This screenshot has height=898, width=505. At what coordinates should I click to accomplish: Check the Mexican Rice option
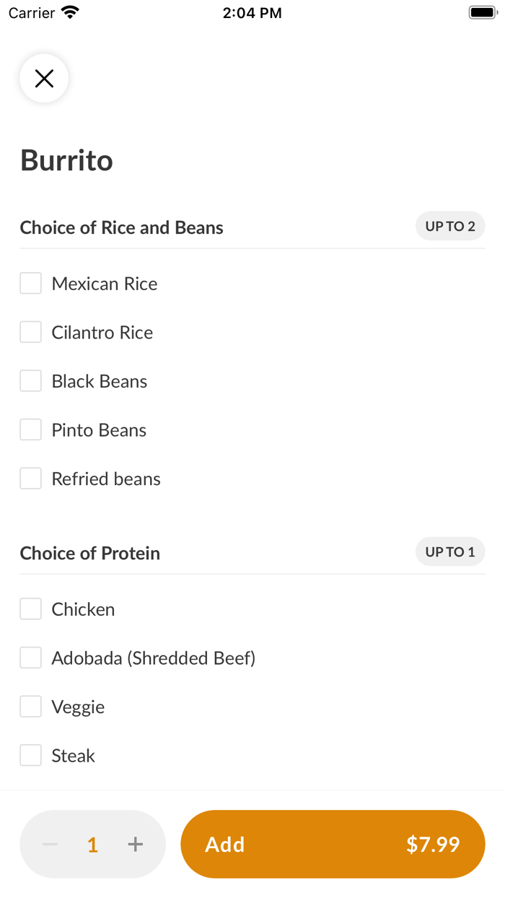[30, 284]
